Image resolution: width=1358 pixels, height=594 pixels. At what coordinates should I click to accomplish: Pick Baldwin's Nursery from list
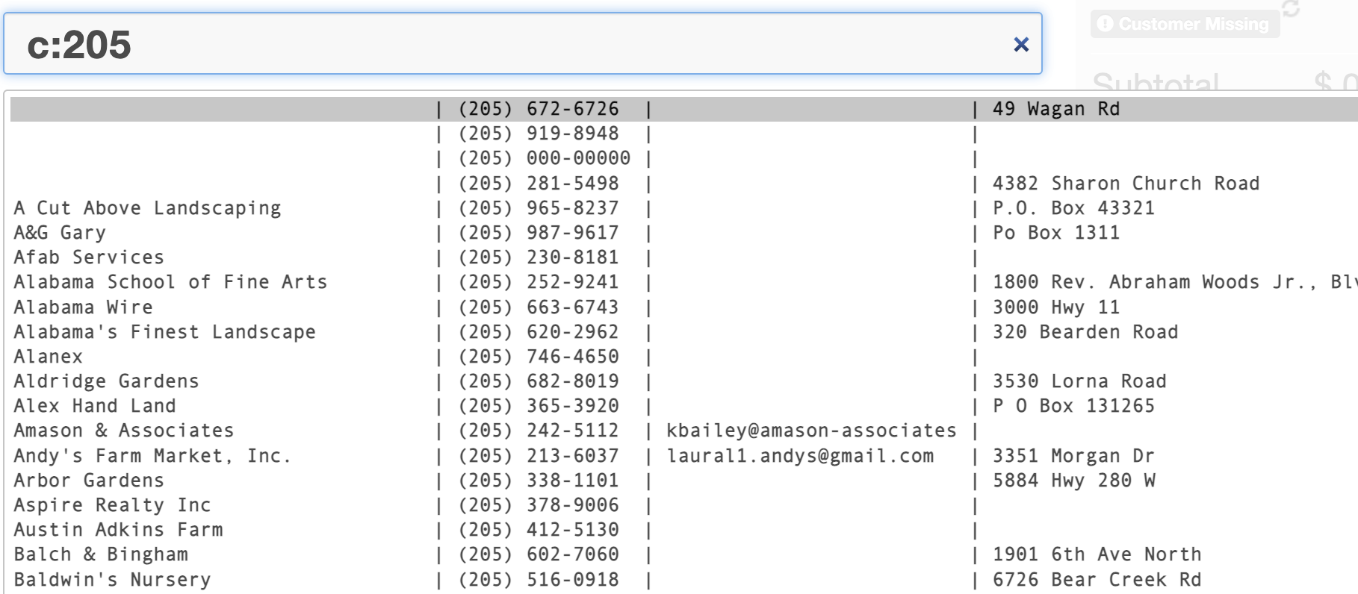[112, 580]
